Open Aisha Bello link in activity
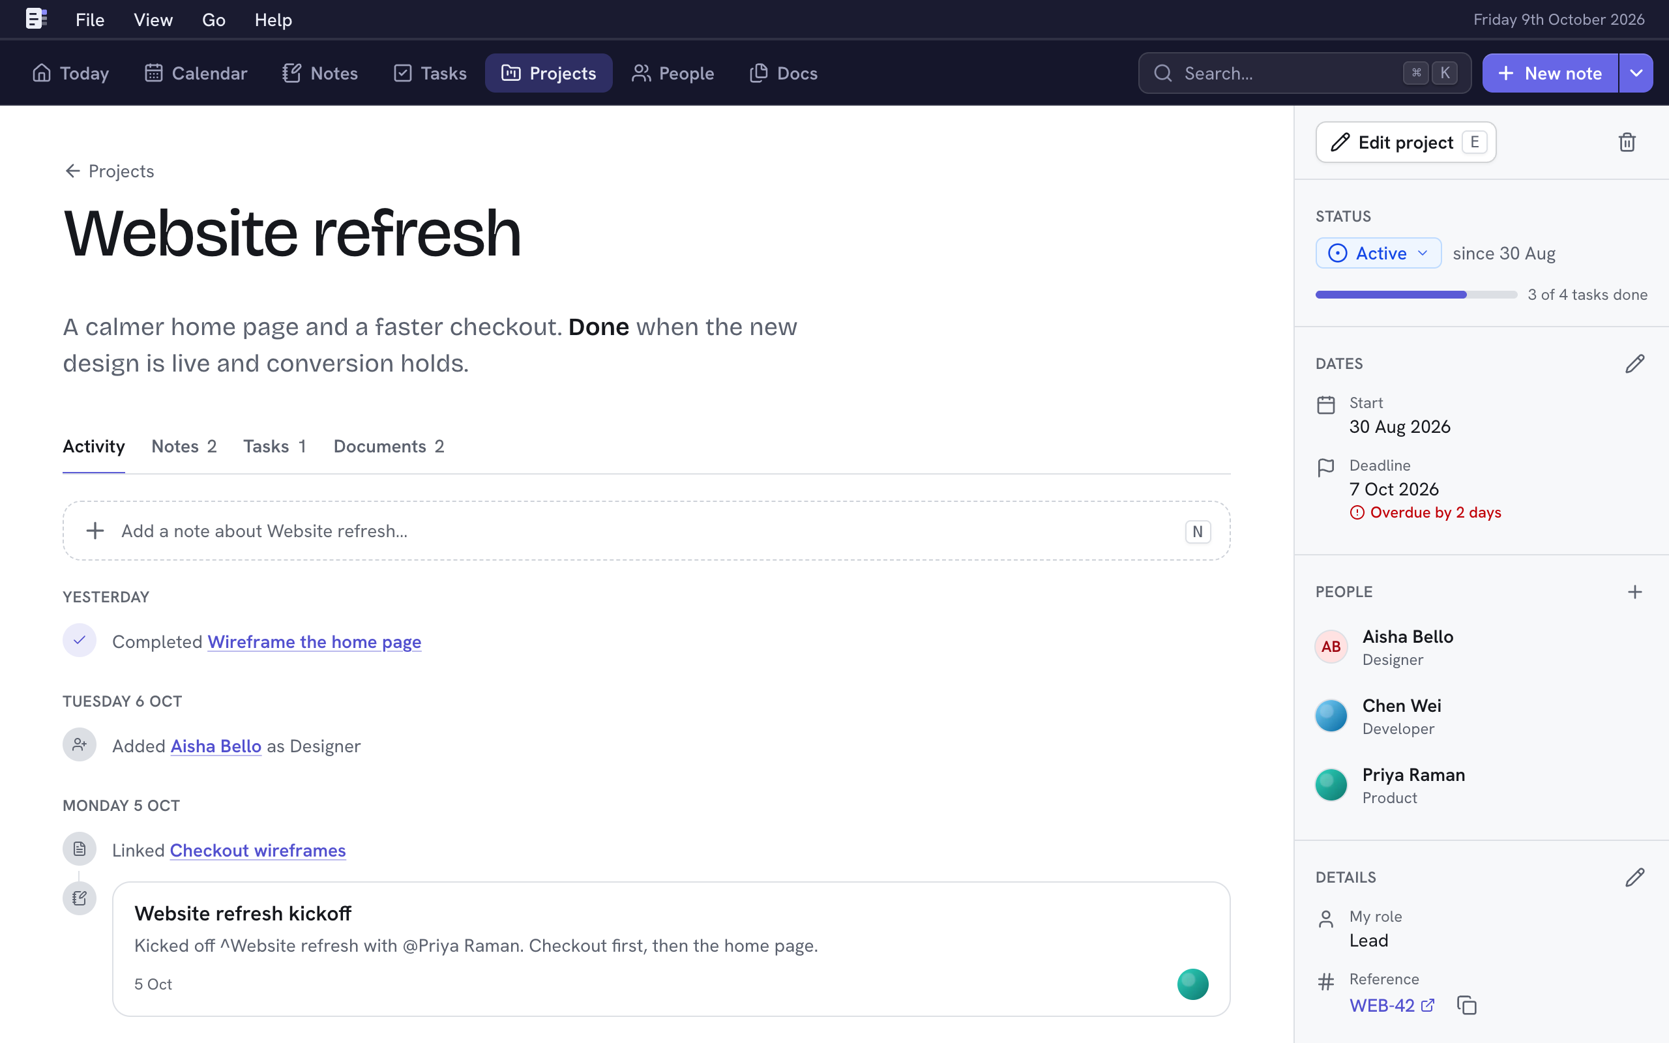The width and height of the screenshot is (1669, 1043). pyautogui.click(x=216, y=746)
